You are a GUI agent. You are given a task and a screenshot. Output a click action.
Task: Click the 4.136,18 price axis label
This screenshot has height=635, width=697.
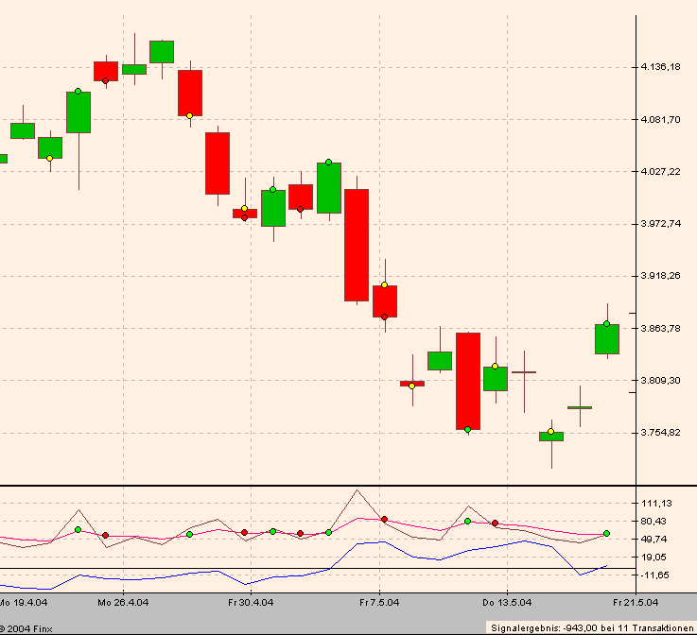pos(660,67)
